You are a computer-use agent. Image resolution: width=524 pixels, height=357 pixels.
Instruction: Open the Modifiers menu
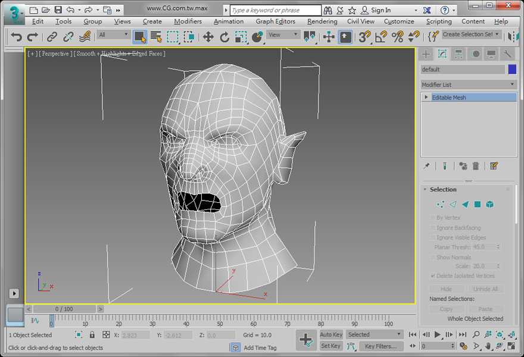(x=188, y=21)
